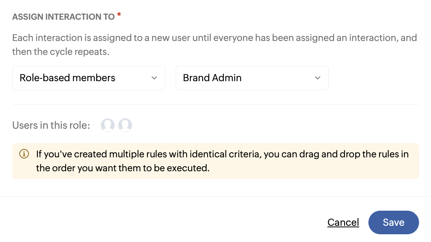431x242 pixels.
Task: Expand the Brand Admin role dropdown
Action: tap(252, 78)
